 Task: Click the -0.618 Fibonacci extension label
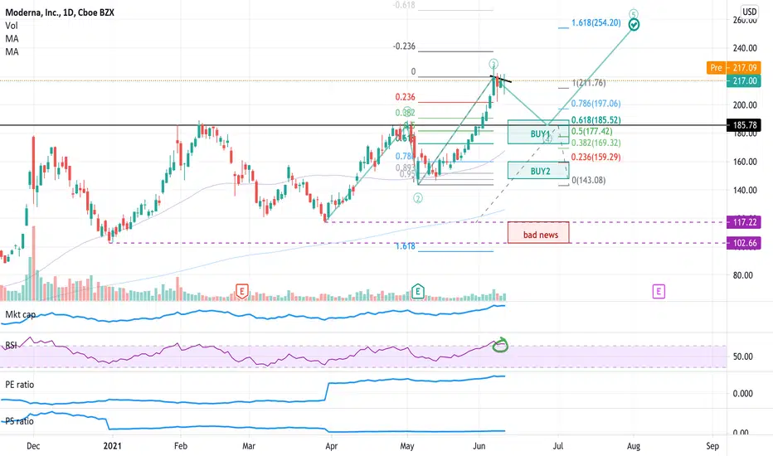tap(404, 5)
